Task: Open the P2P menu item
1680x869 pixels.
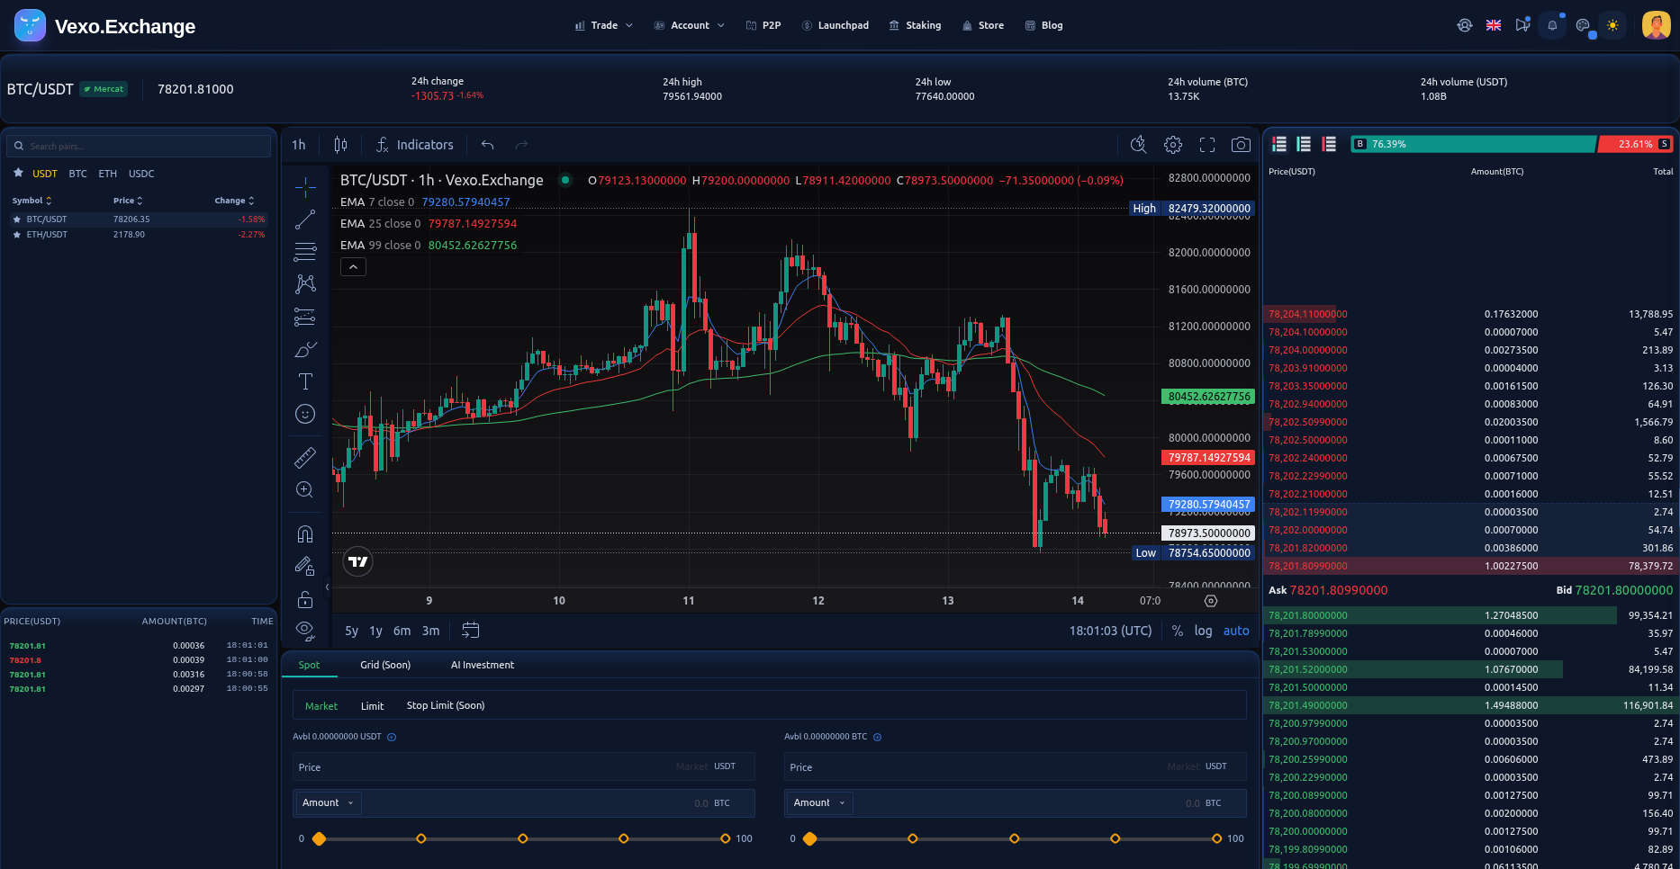Action: coord(763,25)
